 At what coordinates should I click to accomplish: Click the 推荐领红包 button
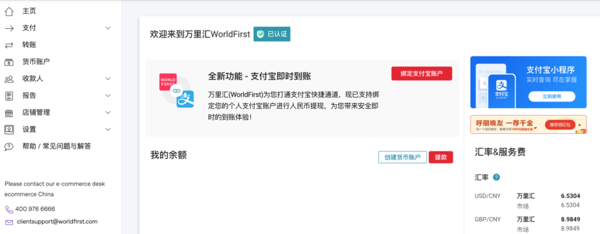click(560, 125)
